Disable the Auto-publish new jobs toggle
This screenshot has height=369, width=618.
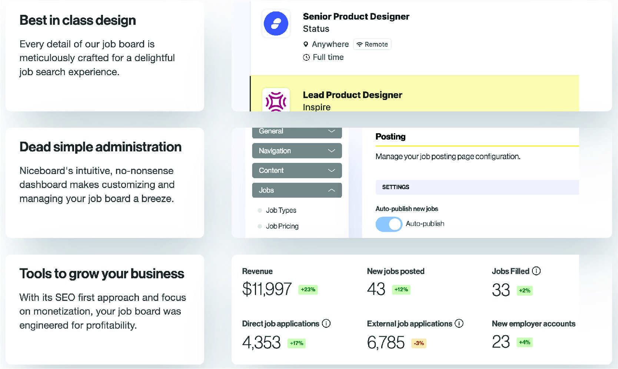coord(389,224)
